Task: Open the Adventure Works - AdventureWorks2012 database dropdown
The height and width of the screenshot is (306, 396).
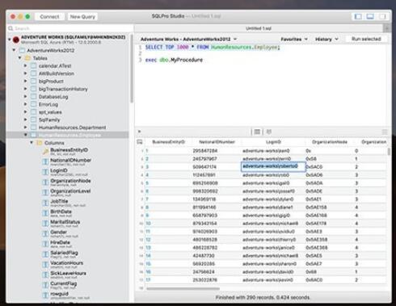Action: [x=188, y=40]
